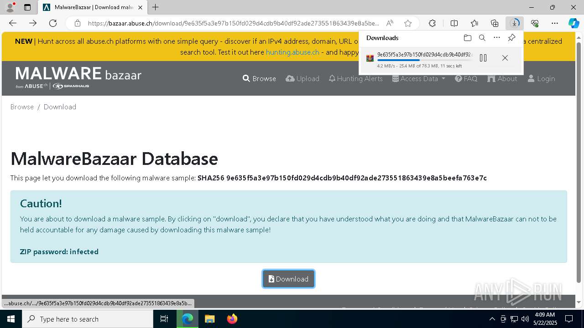Click the browser Forward arrow

33,23
